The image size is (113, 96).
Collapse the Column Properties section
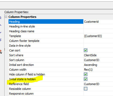[6, 17]
